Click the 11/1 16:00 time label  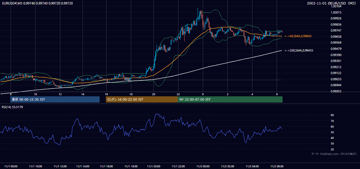106,166
